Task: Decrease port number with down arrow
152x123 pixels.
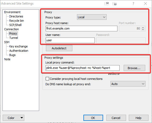Action: (143, 29)
